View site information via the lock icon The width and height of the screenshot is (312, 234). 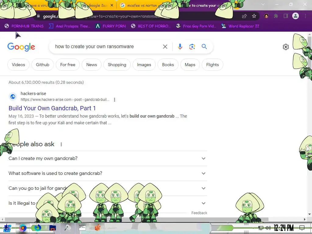pos(38,16)
